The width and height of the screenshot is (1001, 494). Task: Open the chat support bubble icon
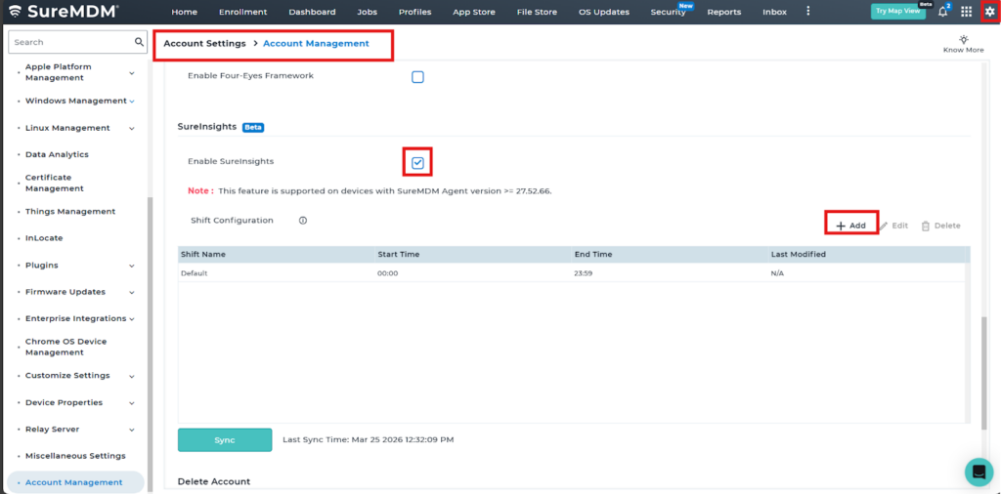(x=978, y=472)
